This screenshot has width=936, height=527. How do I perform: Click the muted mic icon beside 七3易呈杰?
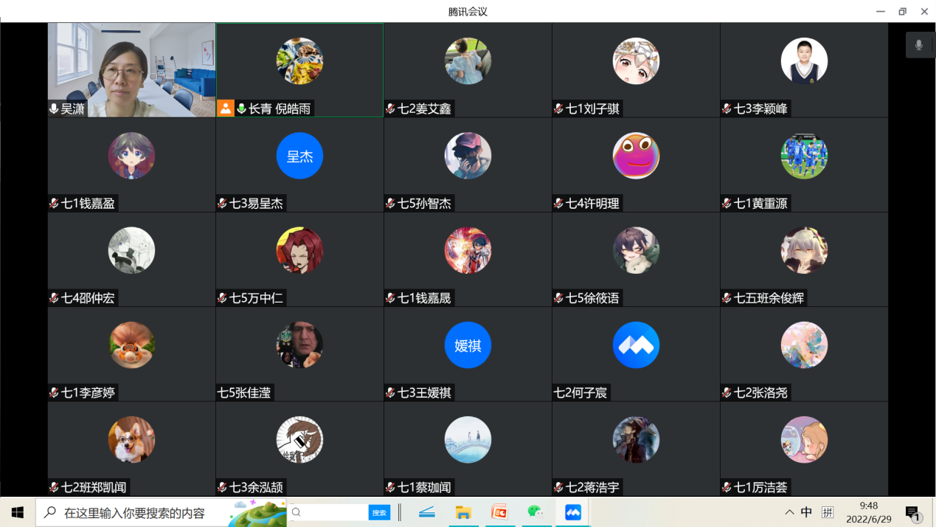tap(223, 203)
